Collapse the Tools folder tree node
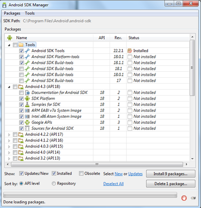 tap(9, 45)
